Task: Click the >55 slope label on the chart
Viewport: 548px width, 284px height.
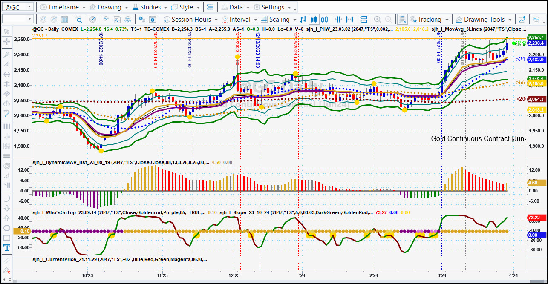Action: (x=520, y=82)
